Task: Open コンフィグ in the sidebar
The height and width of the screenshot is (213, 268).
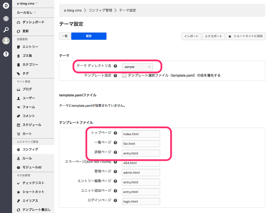Action: pos(30,150)
